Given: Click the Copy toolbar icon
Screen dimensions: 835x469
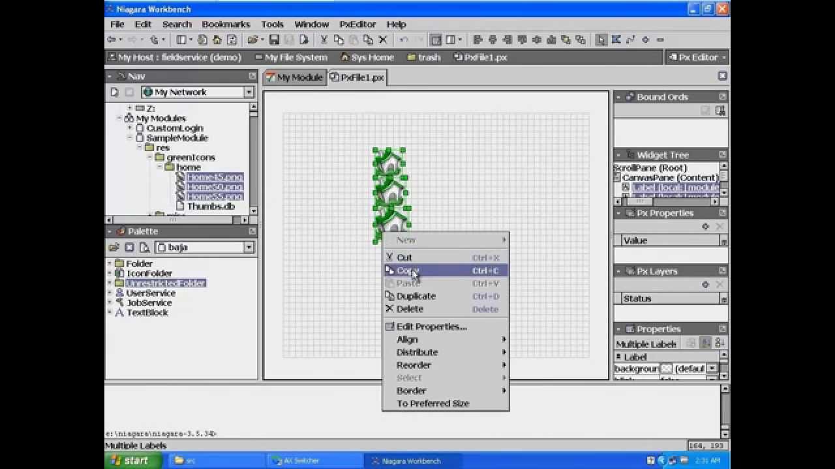Looking at the screenshot, I should (x=339, y=40).
